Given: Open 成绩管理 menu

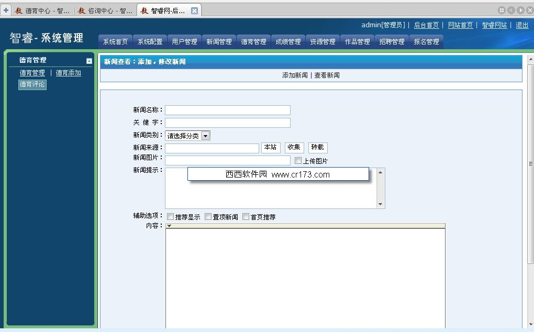Looking at the screenshot, I should 288,41.
